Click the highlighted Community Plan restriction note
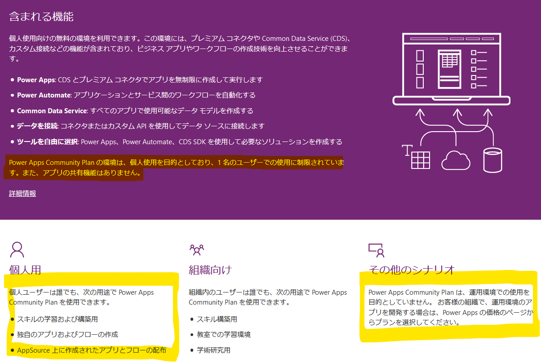This screenshot has height=363, width=541. click(176, 167)
